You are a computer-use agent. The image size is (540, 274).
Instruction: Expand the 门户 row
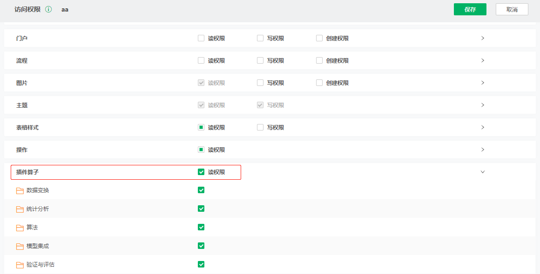(483, 38)
